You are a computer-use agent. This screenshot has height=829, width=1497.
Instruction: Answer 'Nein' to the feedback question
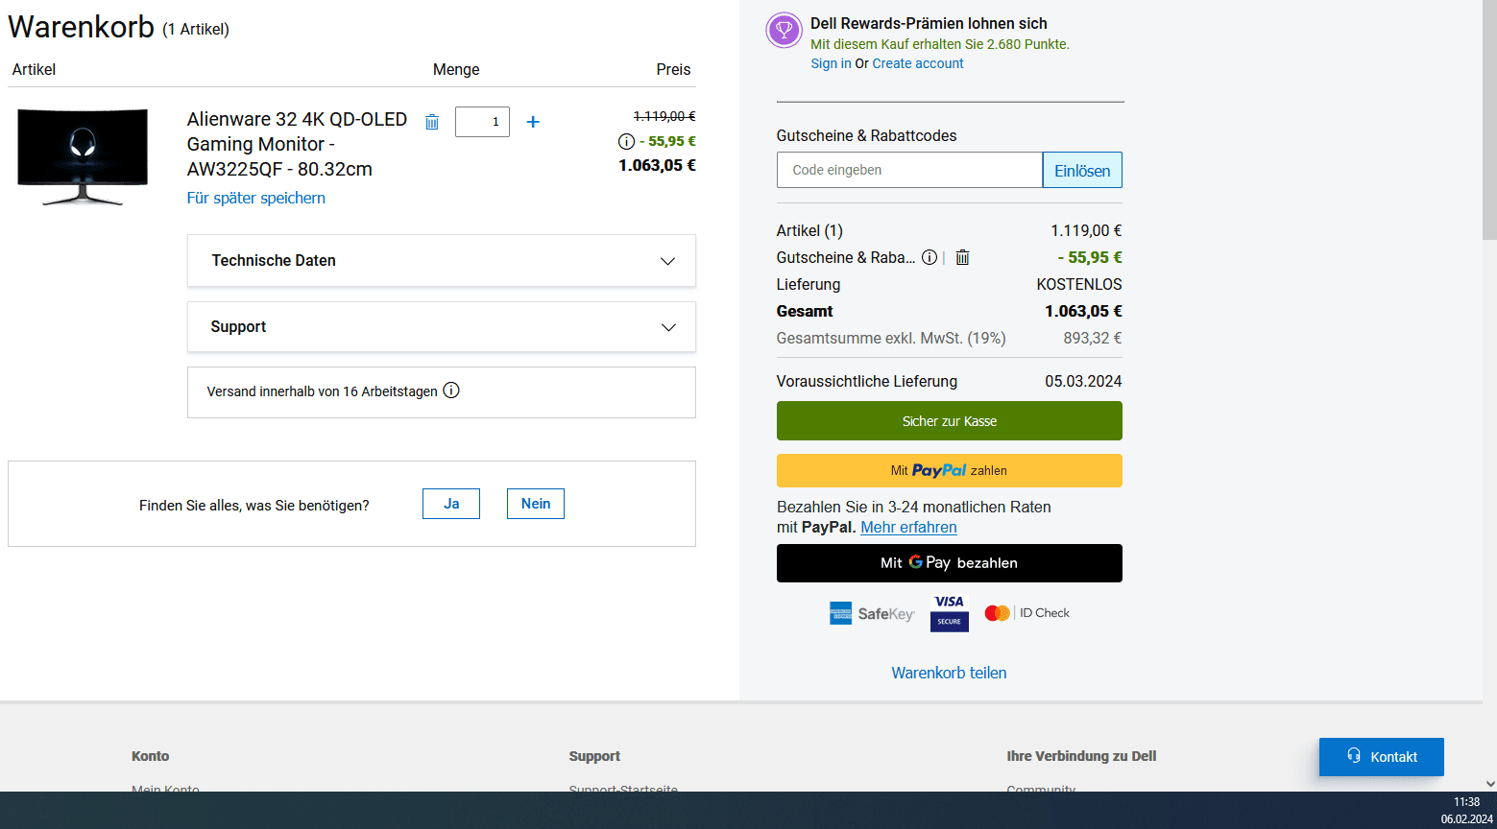pos(536,504)
